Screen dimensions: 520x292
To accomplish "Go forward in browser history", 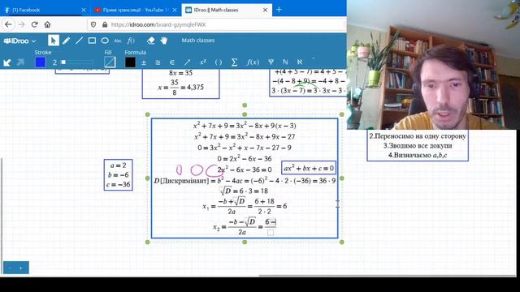I will [22, 24].
